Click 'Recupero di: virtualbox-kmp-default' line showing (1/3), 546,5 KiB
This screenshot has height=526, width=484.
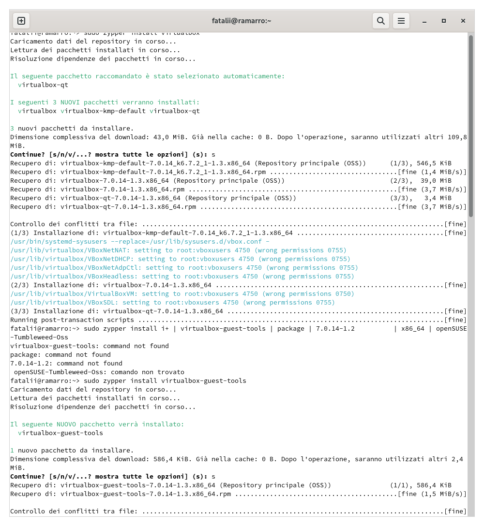click(x=231, y=163)
